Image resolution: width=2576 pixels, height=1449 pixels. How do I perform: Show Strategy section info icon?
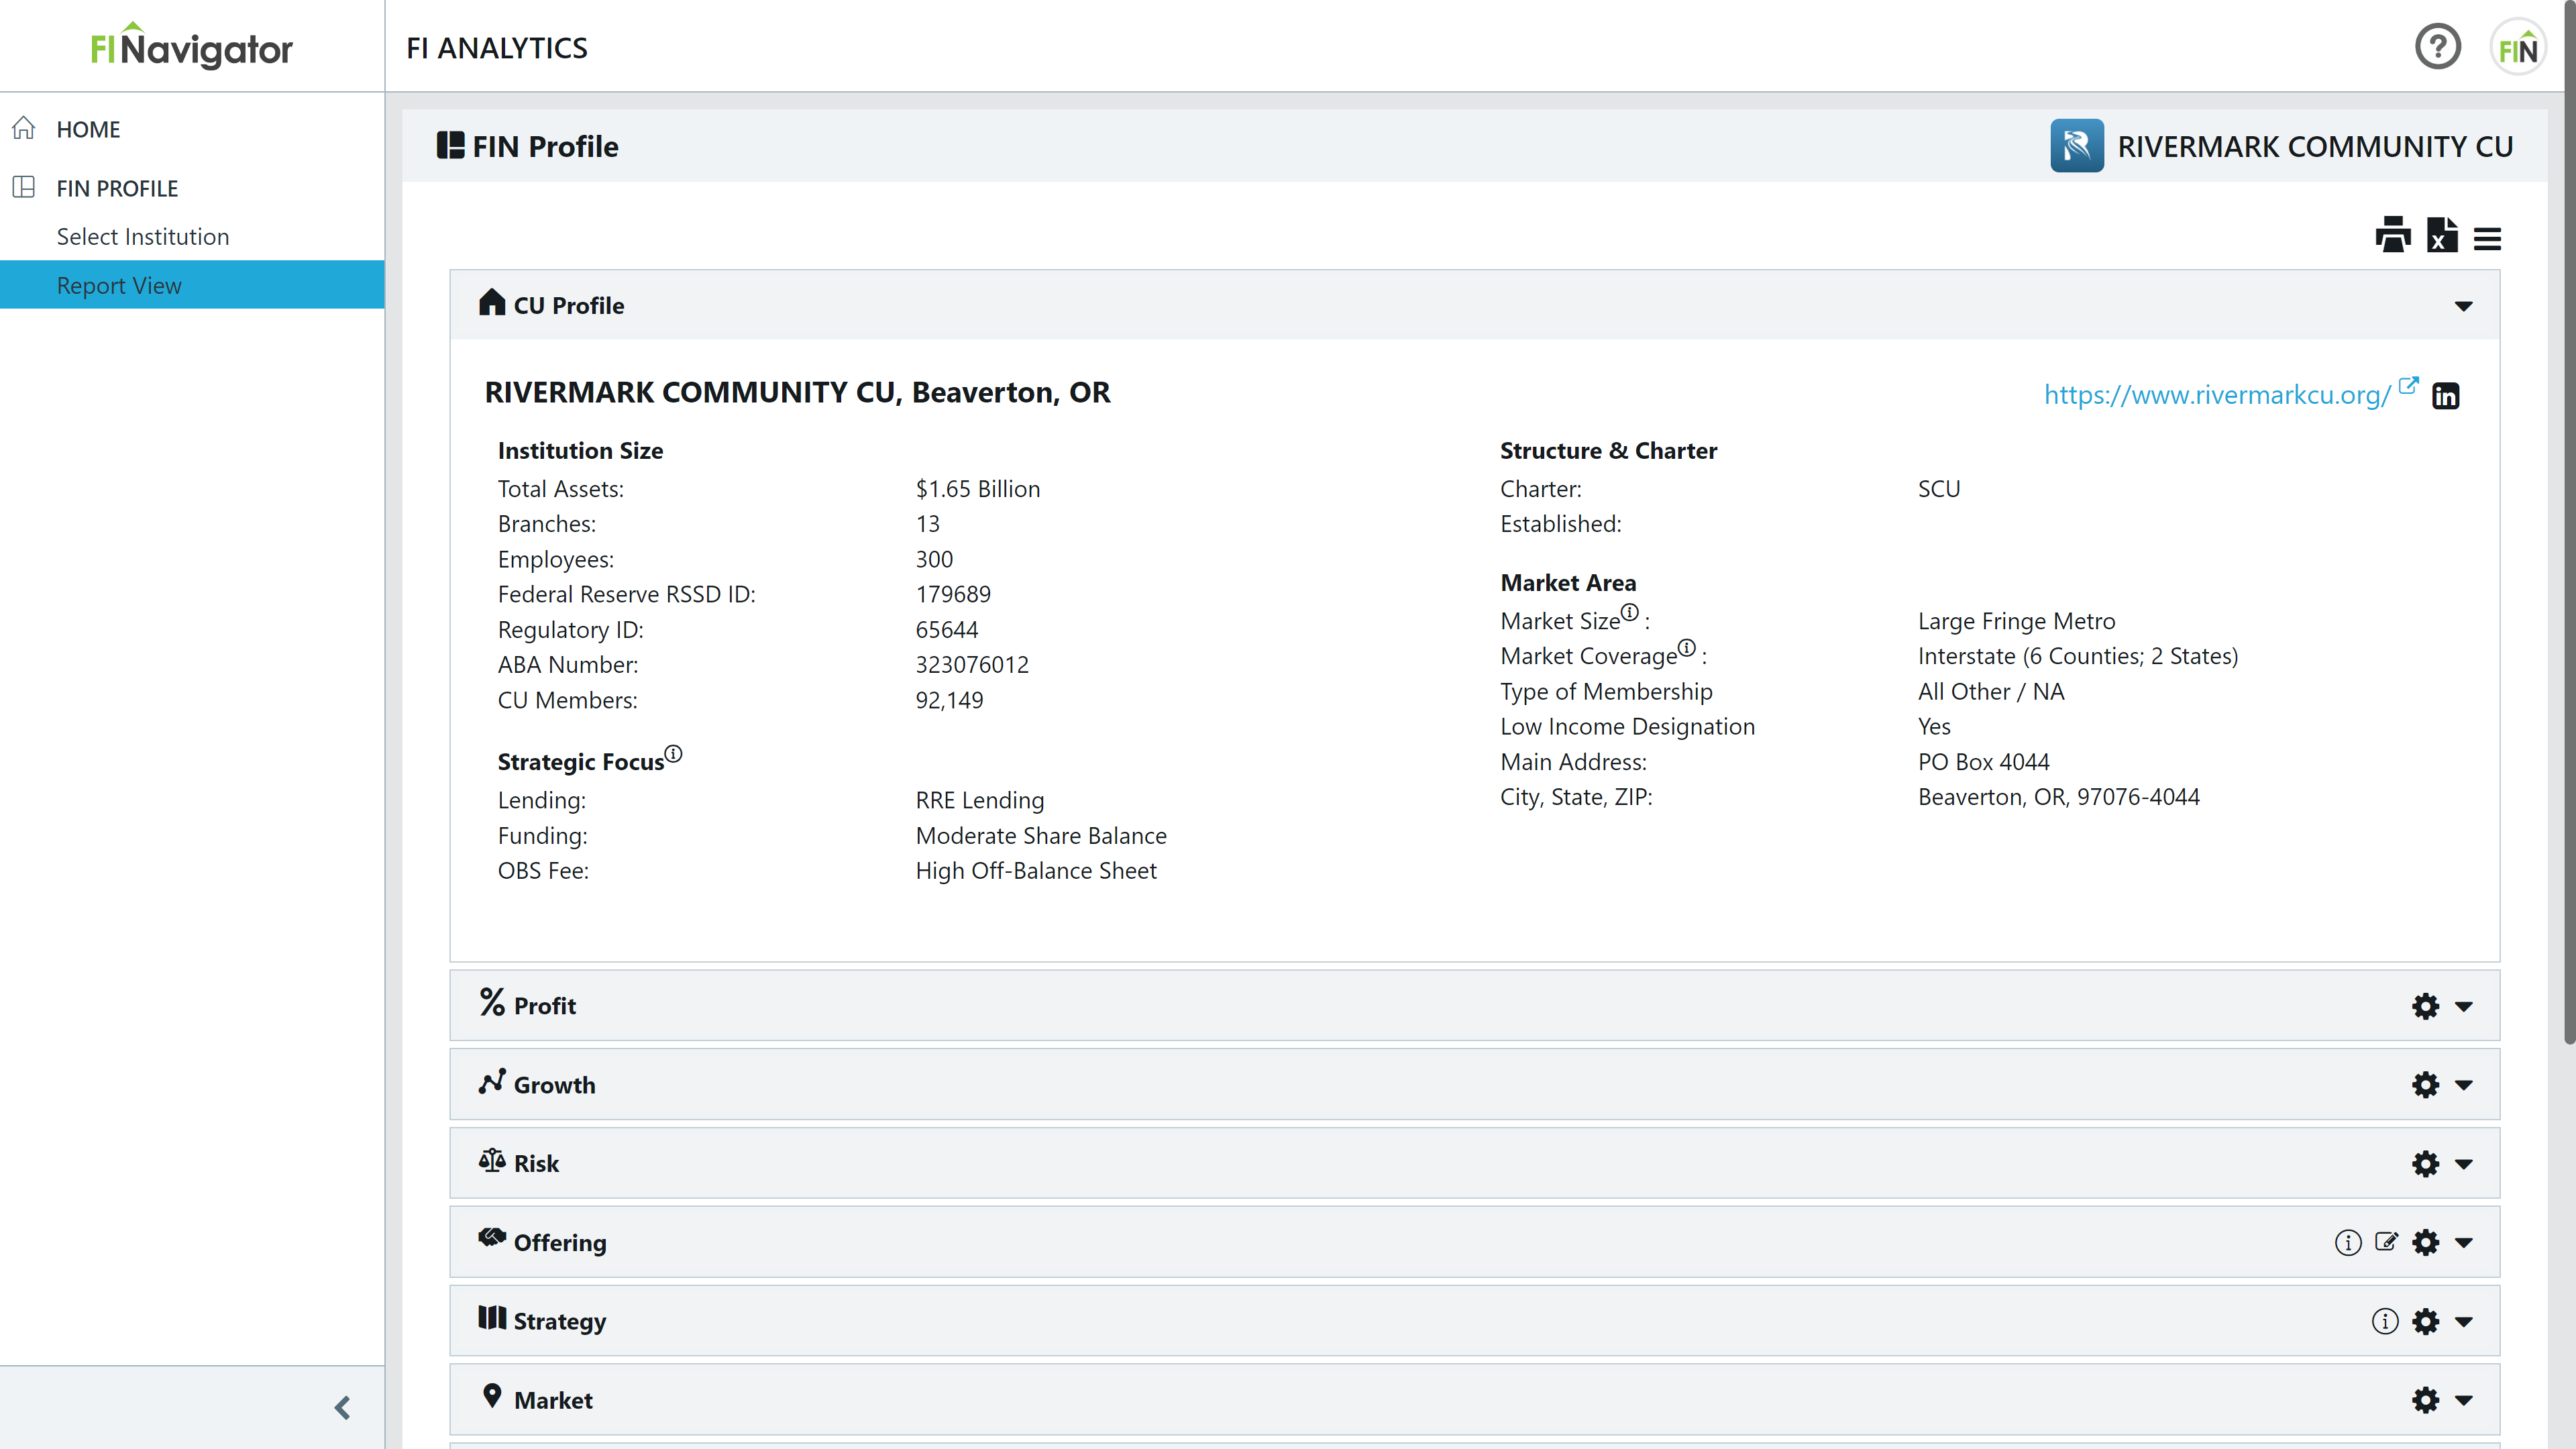coord(2384,1321)
